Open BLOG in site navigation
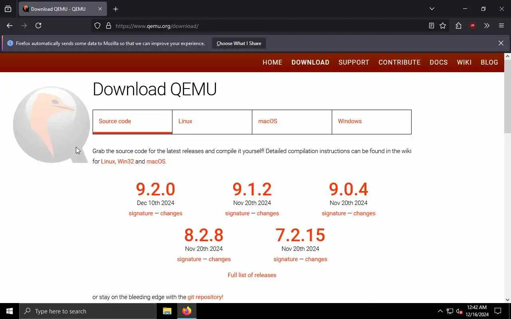Viewport: 511px width, 319px height. pyautogui.click(x=489, y=62)
